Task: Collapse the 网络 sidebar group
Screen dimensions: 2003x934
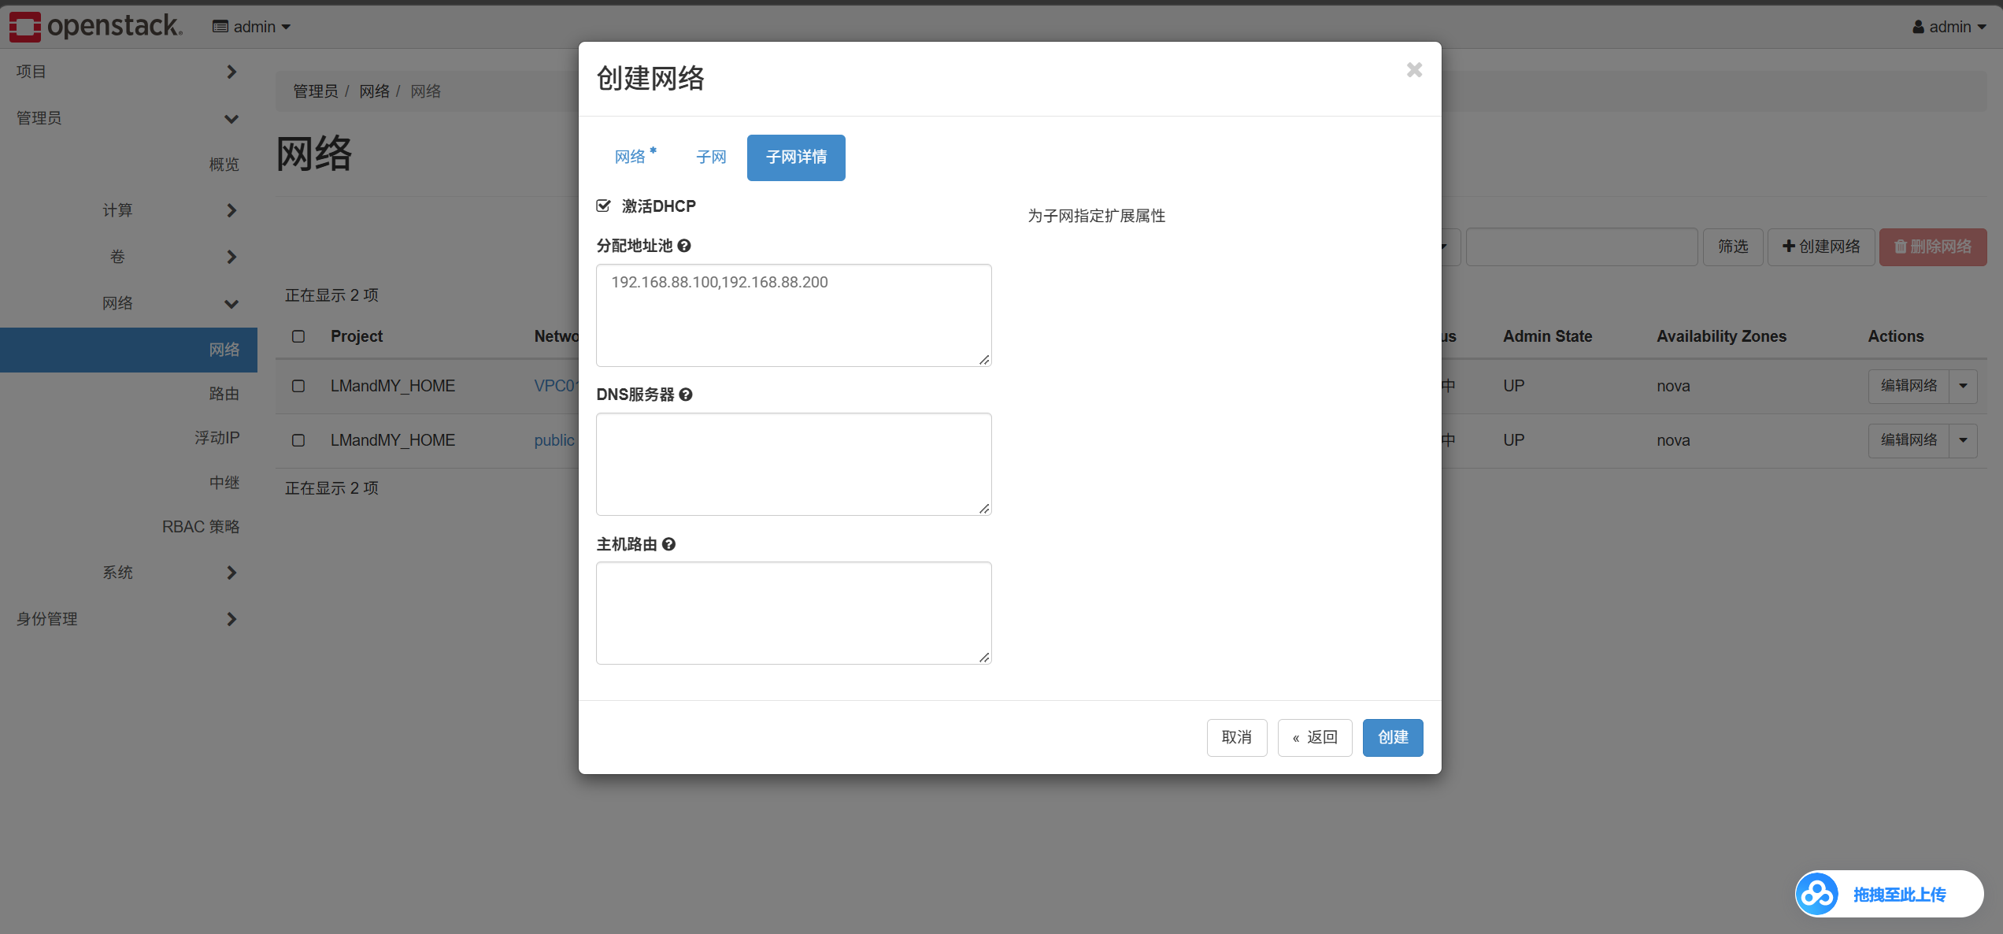Action: pos(128,303)
